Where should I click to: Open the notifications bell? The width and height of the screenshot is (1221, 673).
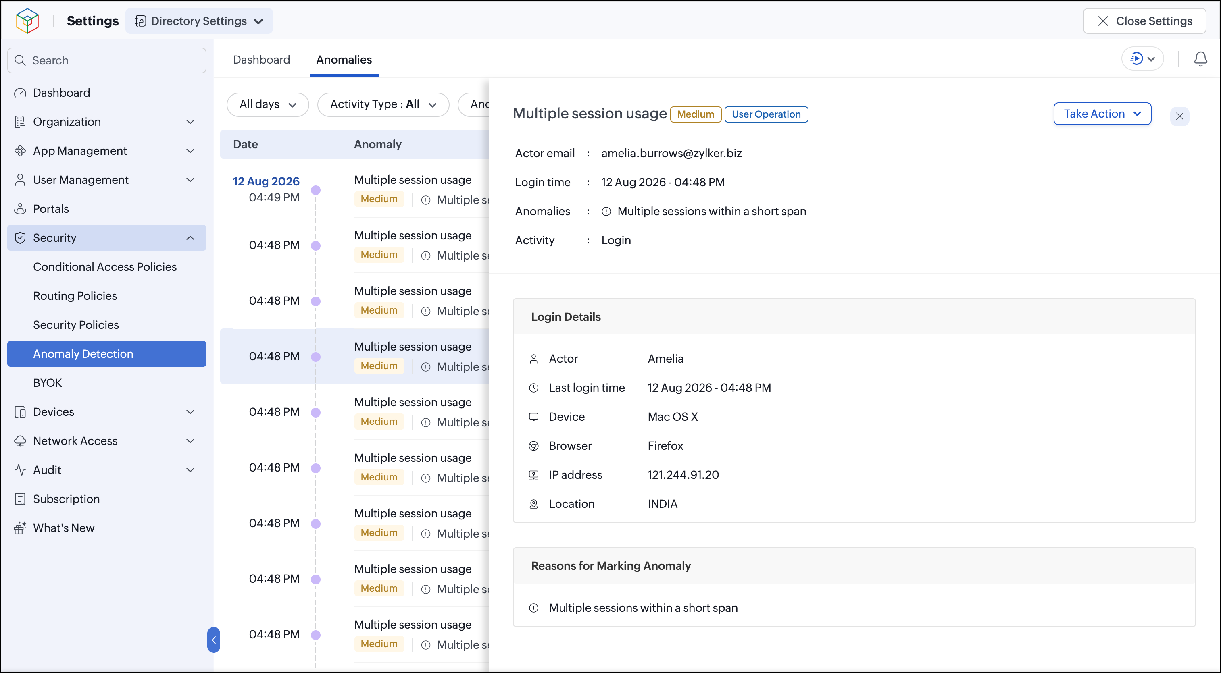1200,59
